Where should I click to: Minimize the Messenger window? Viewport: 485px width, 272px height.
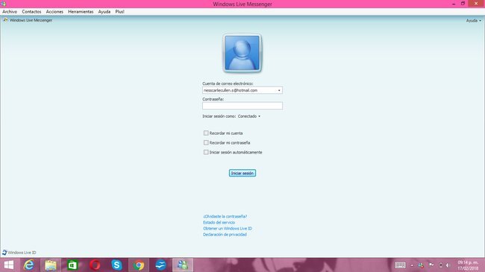point(454,4)
